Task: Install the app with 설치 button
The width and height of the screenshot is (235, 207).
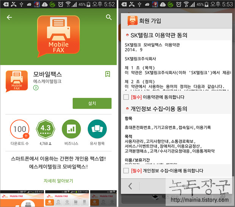Action: coord(92,103)
